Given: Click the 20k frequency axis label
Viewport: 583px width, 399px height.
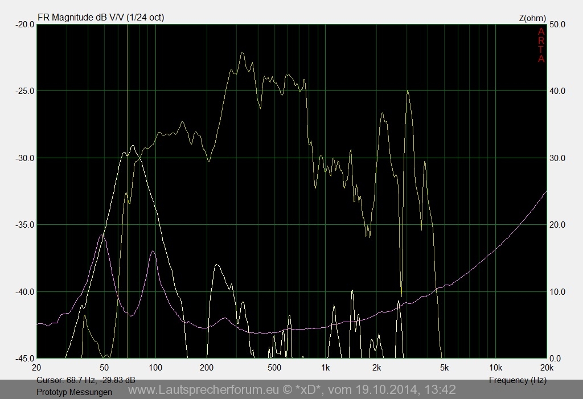Looking at the screenshot, I should [x=546, y=367].
